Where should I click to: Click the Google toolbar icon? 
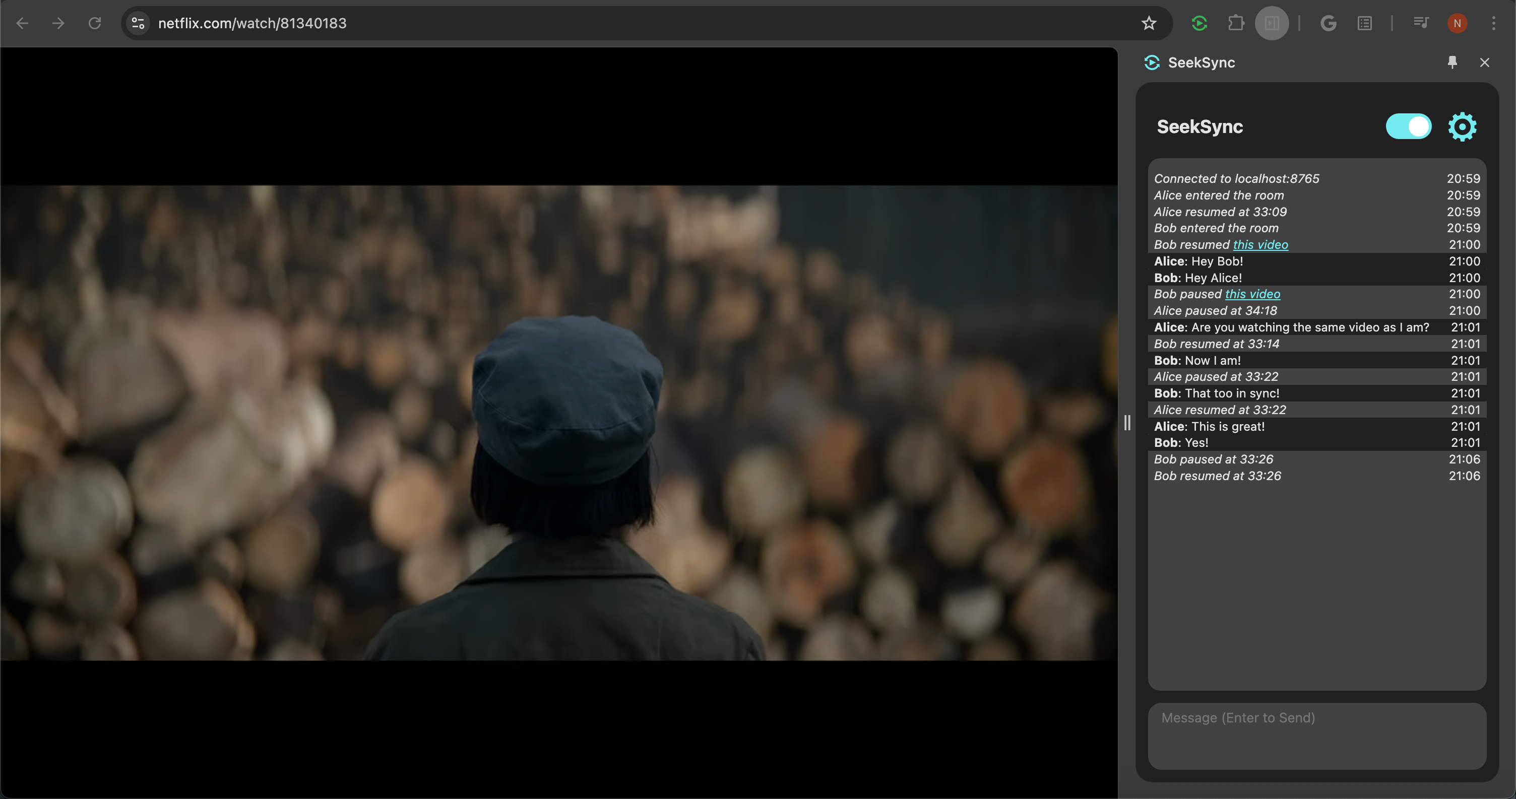(x=1329, y=24)
